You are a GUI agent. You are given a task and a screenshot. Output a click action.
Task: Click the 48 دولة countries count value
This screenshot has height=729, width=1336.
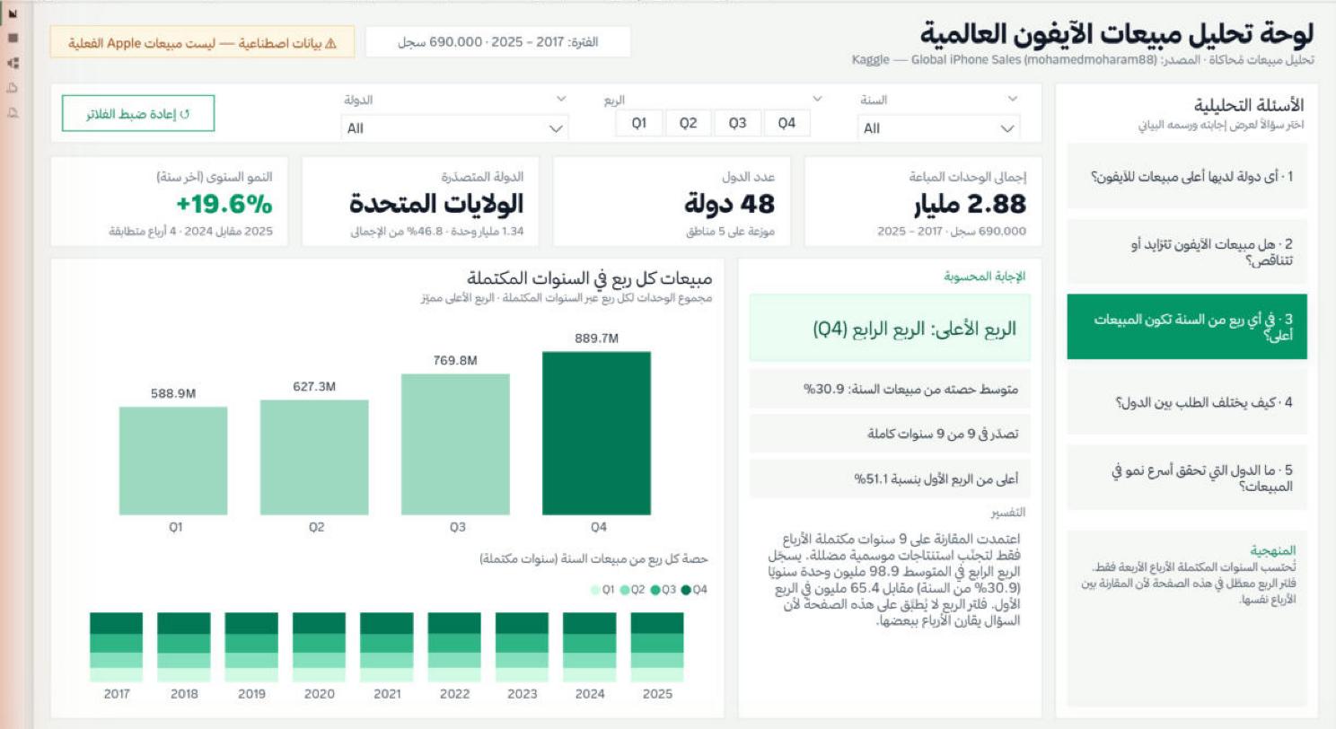730,205
